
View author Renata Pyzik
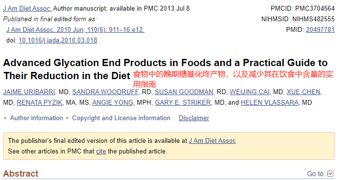coord(40,102)
